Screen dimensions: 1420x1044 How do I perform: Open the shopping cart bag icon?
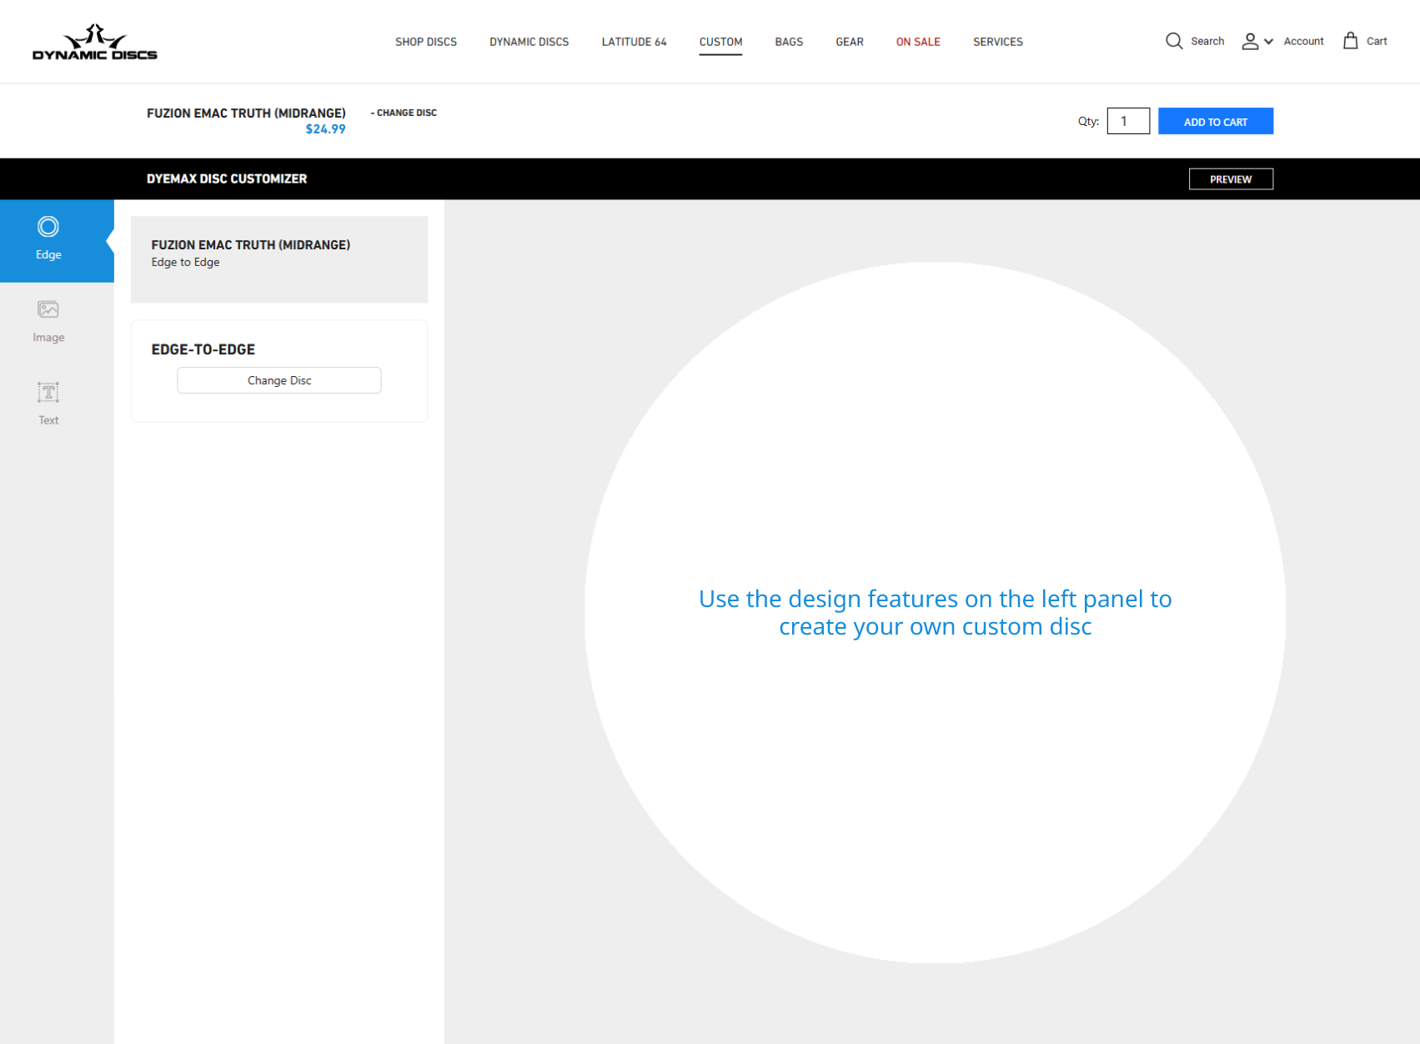(x=1350, y=40)
